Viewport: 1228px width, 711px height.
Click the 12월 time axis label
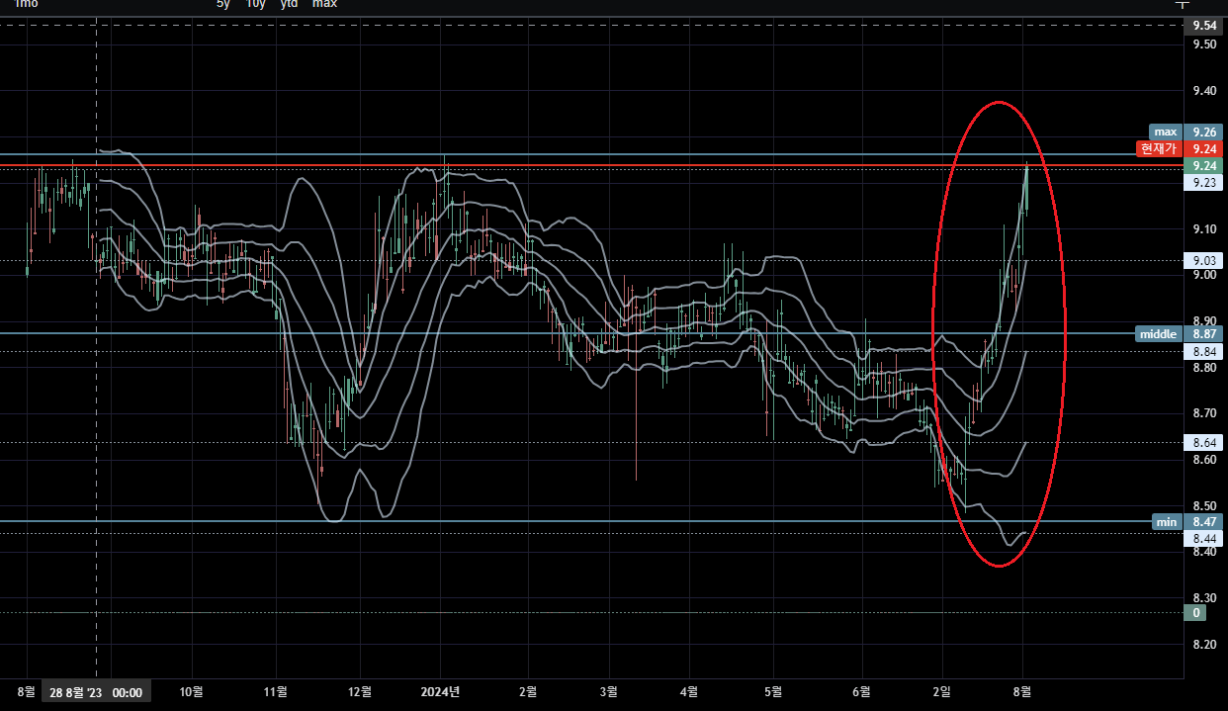click(x=360, y=692)
